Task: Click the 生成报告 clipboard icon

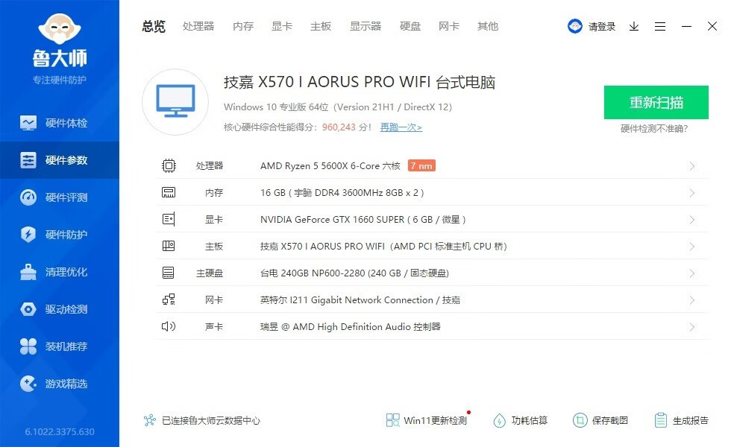Action: [661, 420]
